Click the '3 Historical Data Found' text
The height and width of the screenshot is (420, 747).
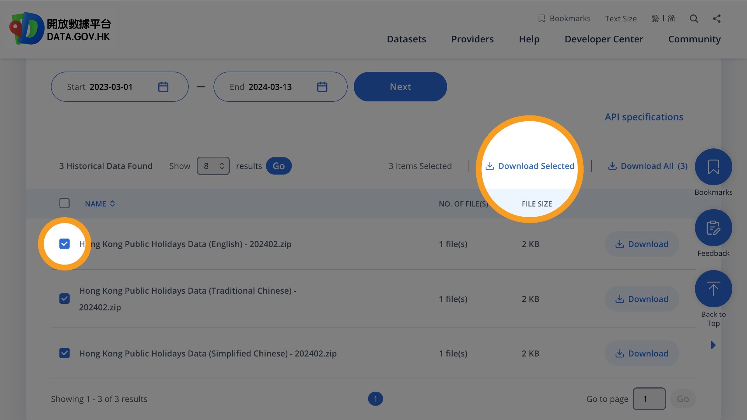[106, 166]
